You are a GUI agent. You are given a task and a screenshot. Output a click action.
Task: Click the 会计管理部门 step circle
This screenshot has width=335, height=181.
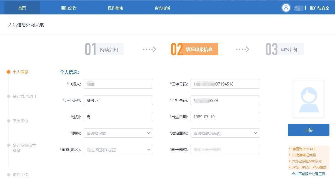click(9, 95)
